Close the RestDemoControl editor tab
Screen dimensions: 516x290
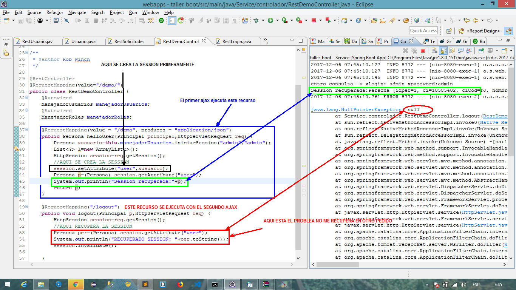[x=204, y=41]
